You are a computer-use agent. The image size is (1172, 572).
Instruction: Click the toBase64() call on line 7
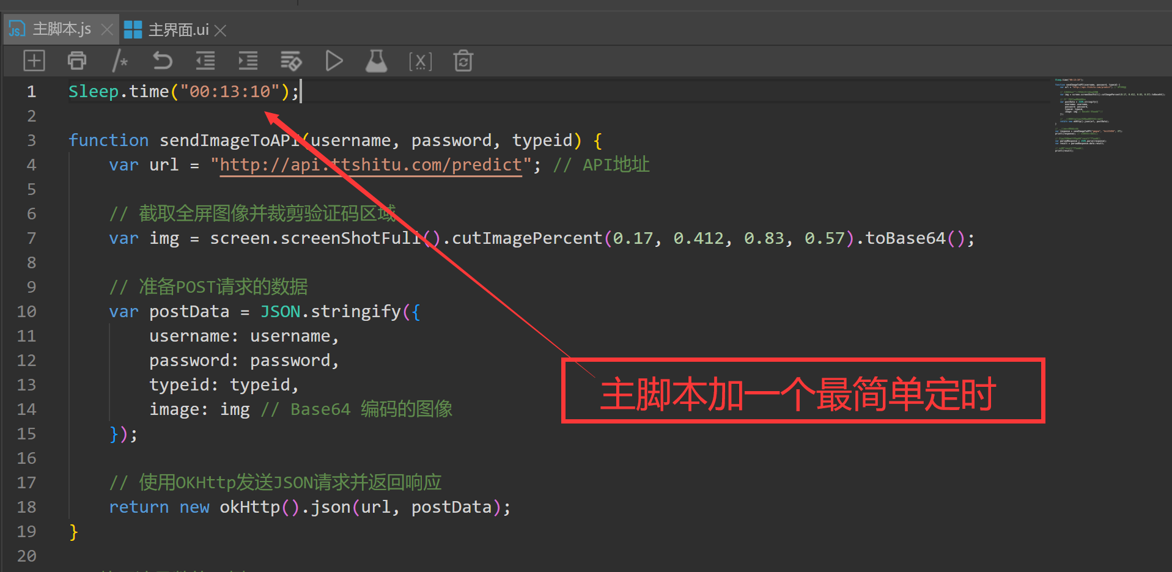915,238
